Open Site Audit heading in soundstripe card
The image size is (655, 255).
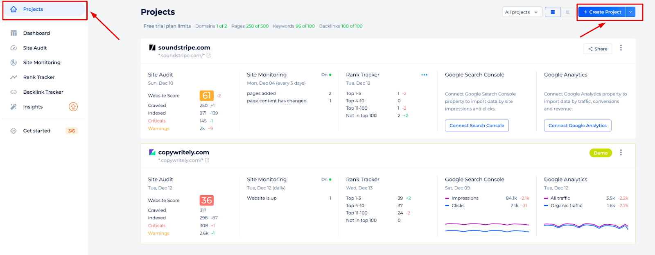click(x=160, y=75)
